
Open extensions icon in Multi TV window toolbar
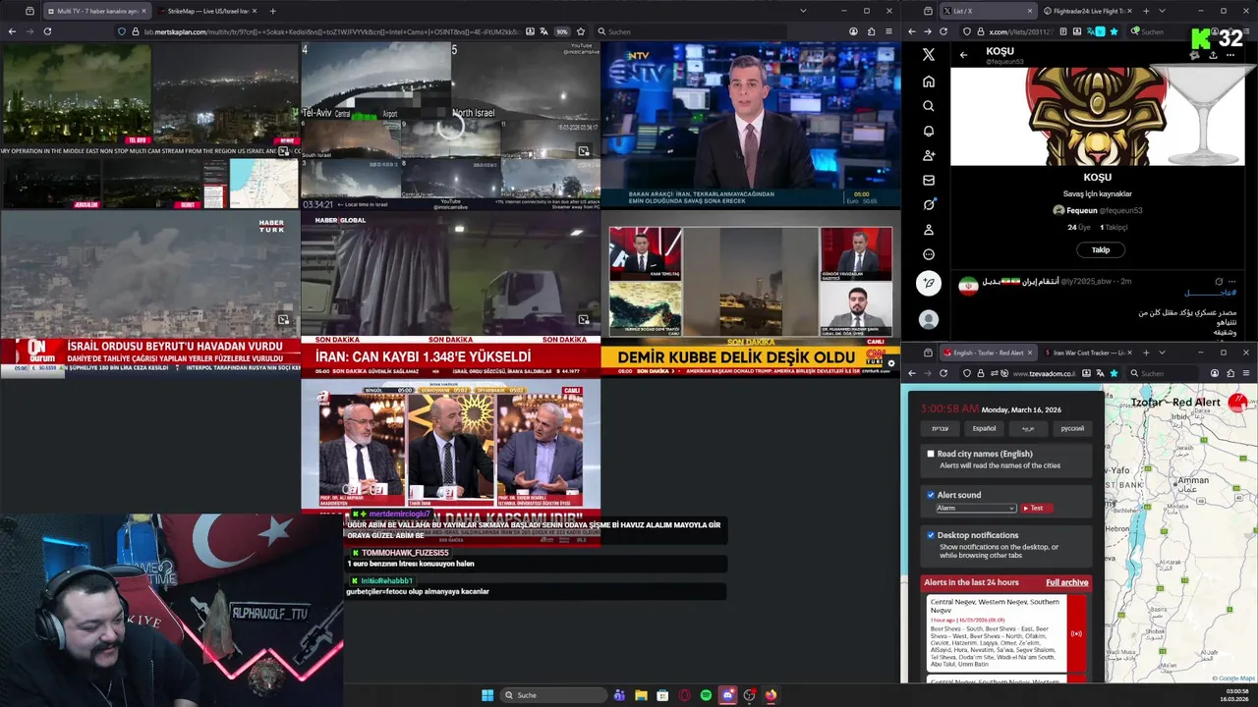[x=872, y=31]
